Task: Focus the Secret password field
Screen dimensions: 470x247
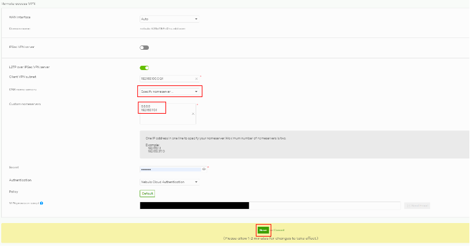Action: [169, 168]
